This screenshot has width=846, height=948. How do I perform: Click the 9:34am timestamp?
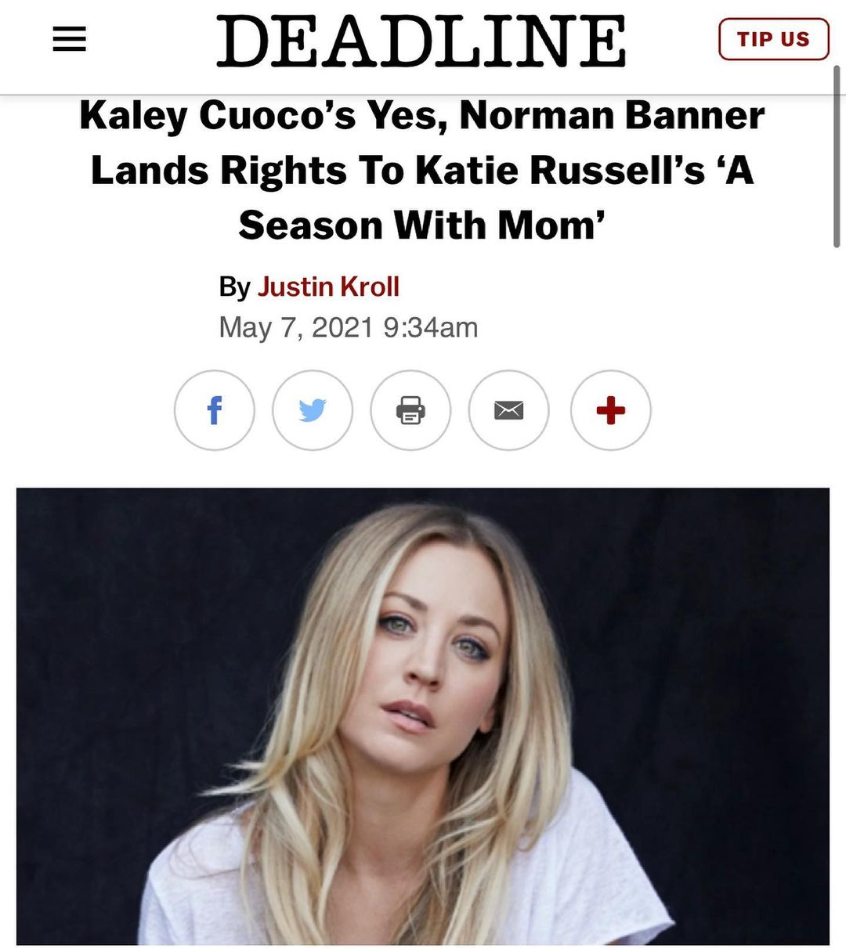tap(430, 327)
